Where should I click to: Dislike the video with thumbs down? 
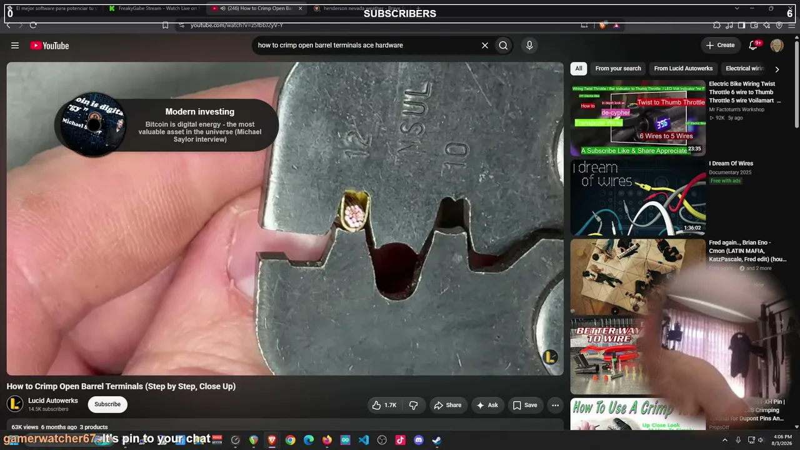click(413, 405)
